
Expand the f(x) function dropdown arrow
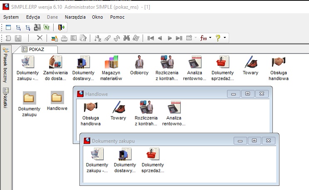tap(210, 37)
